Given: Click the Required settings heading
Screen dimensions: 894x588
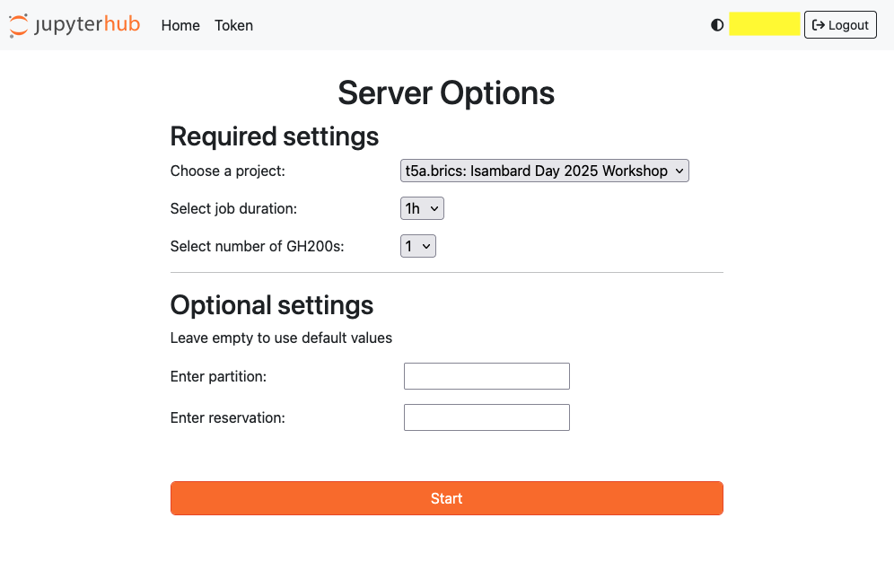Looking at the screenshot, I should (275, 136).
